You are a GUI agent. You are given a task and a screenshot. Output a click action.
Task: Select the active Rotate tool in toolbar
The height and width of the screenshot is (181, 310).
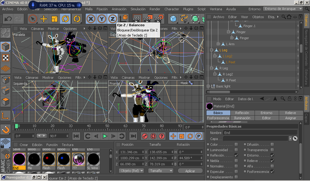click(65, 19)
